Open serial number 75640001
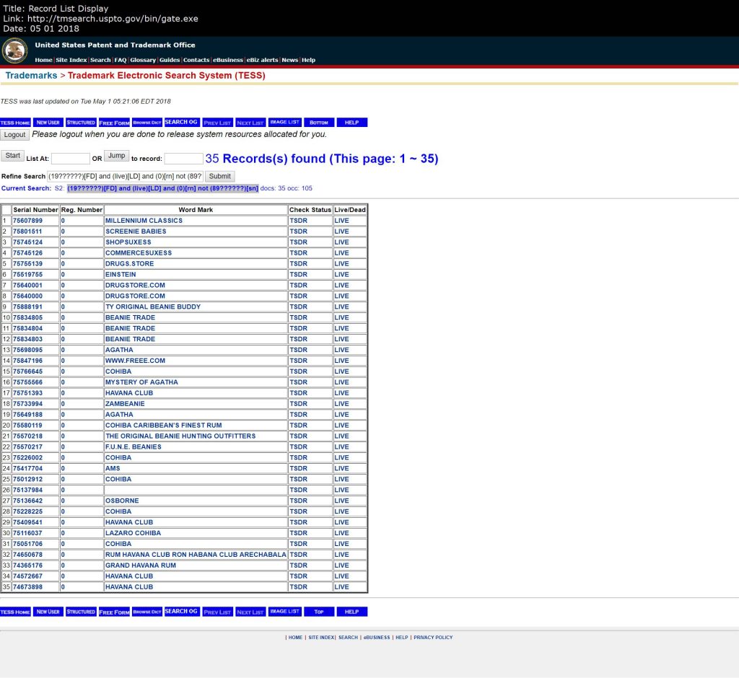739x678 pixels. tap(28, 286)
